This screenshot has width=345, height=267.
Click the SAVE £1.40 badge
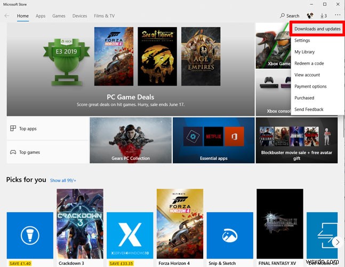pyautogui.click(x=20, y=263)
